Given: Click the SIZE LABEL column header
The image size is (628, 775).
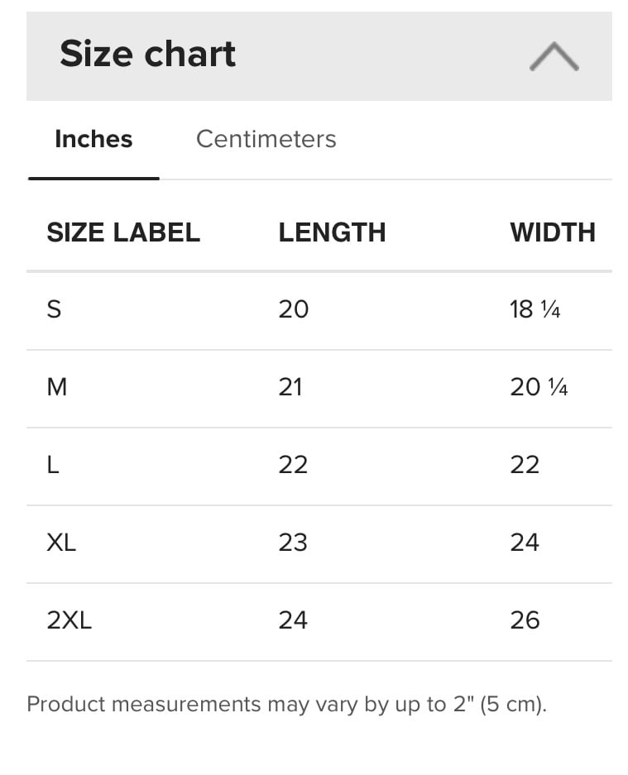Looking at the screenshot, I should 123,232.
